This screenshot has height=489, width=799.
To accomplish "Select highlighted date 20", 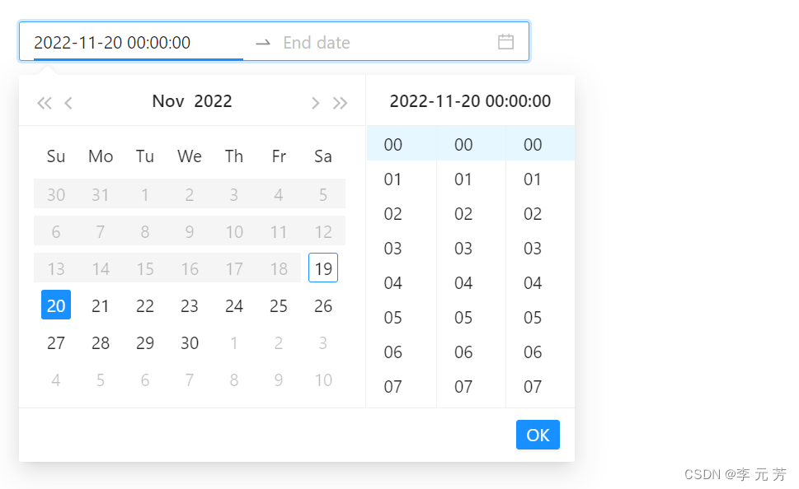I will click(56, 306).
